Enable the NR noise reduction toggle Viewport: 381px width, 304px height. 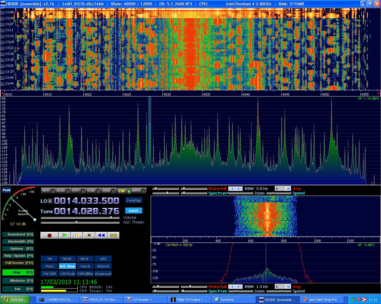[49, 259]
